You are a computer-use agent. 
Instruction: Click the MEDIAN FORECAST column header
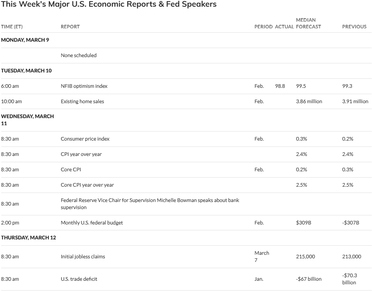click(308, 23)
